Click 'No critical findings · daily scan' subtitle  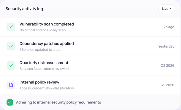tap(43, 30)
